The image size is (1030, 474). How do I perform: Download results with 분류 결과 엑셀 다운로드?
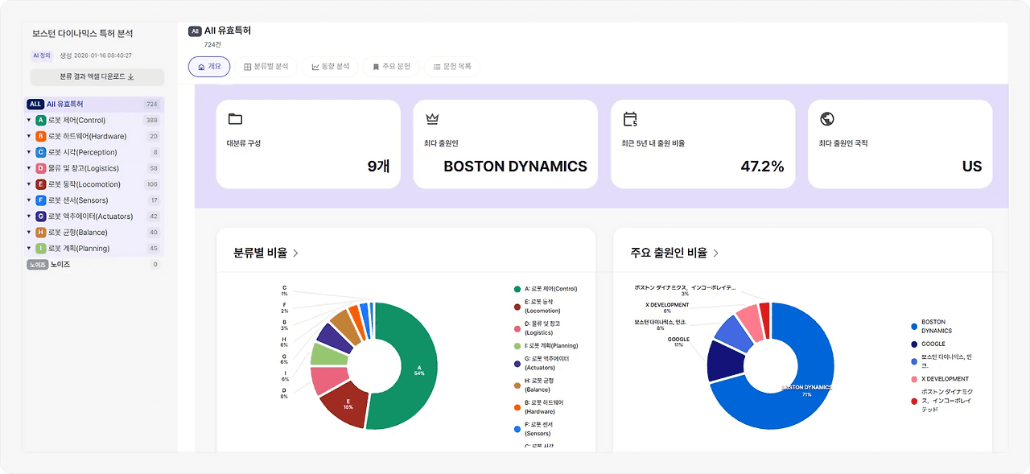tap(97, 77)
